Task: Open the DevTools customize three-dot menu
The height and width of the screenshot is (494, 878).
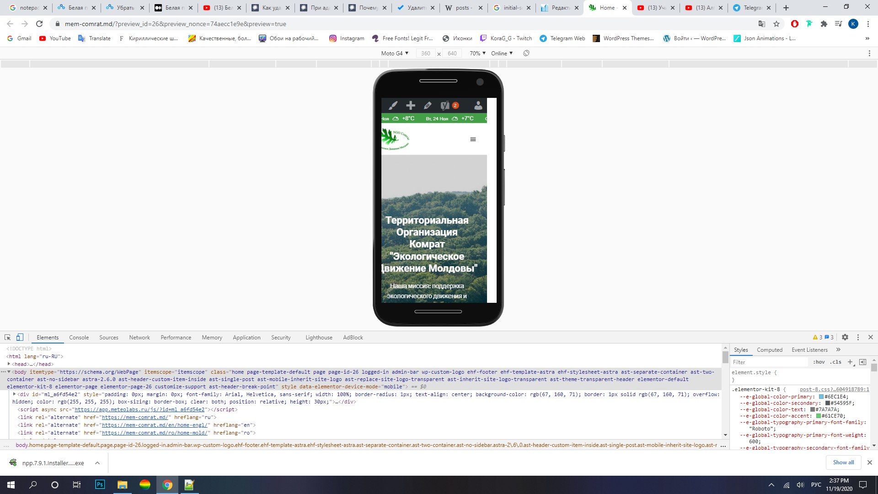Action: click(858, 338)
